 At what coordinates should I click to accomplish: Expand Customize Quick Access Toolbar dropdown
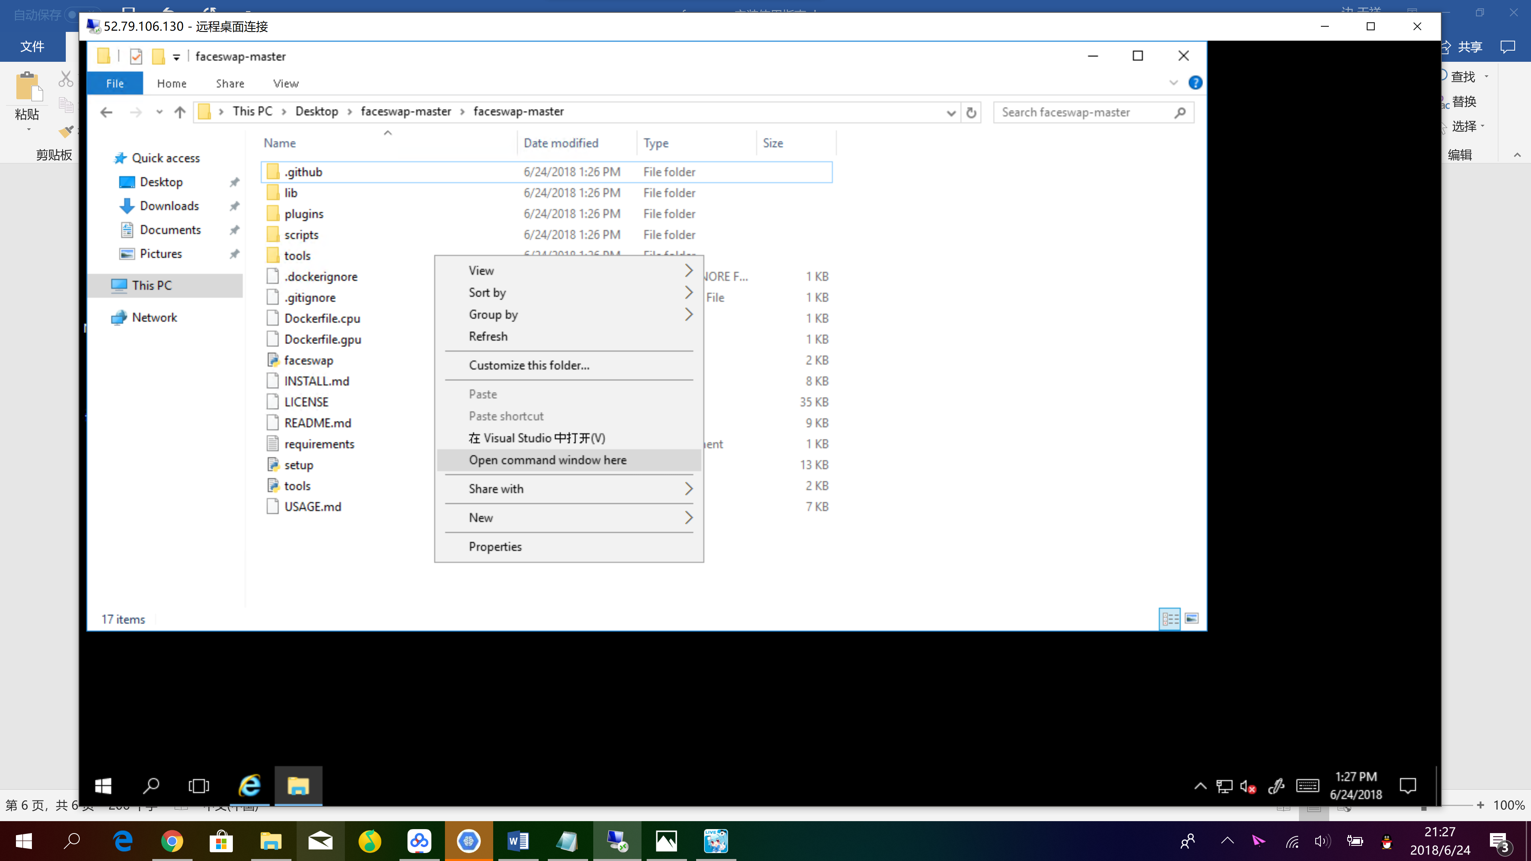click(x=177, y=57)
